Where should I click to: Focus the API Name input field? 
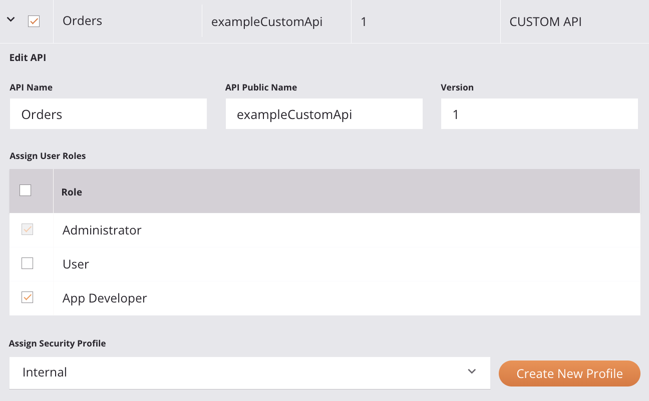click(108, 114)
